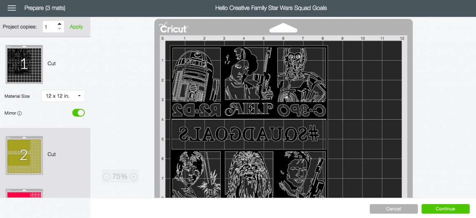Click the Continue button
This screenshot has height=218, width=476.
[x=445, y=209]
